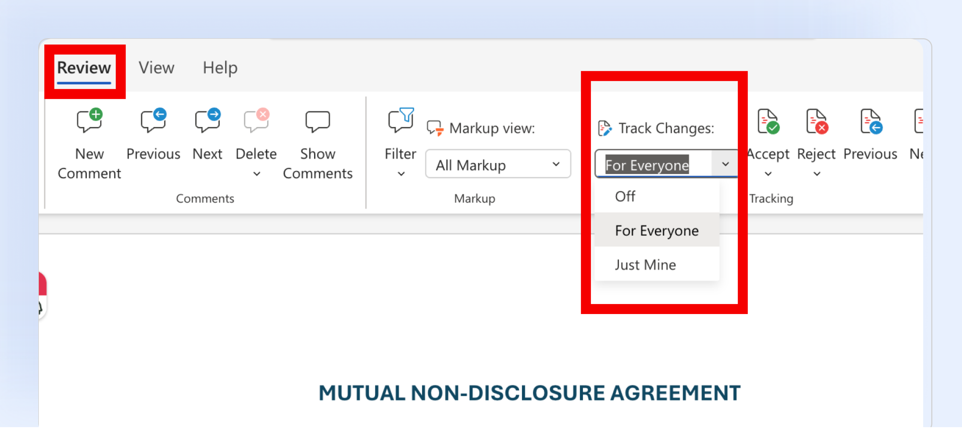Jump to Next comment

point(207,134)
